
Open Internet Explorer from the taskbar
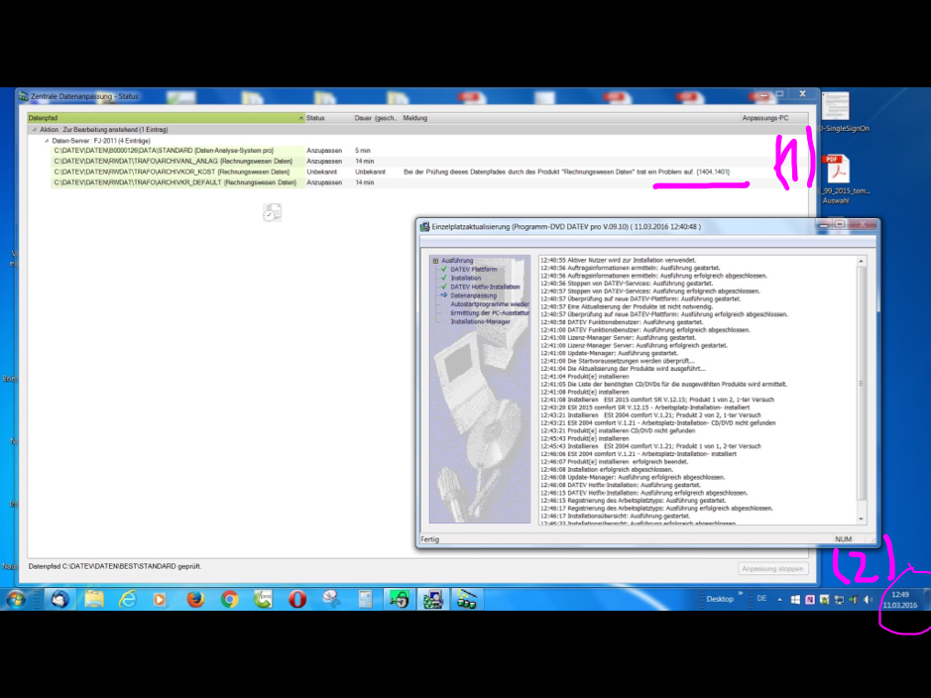(x=127, y=599)
